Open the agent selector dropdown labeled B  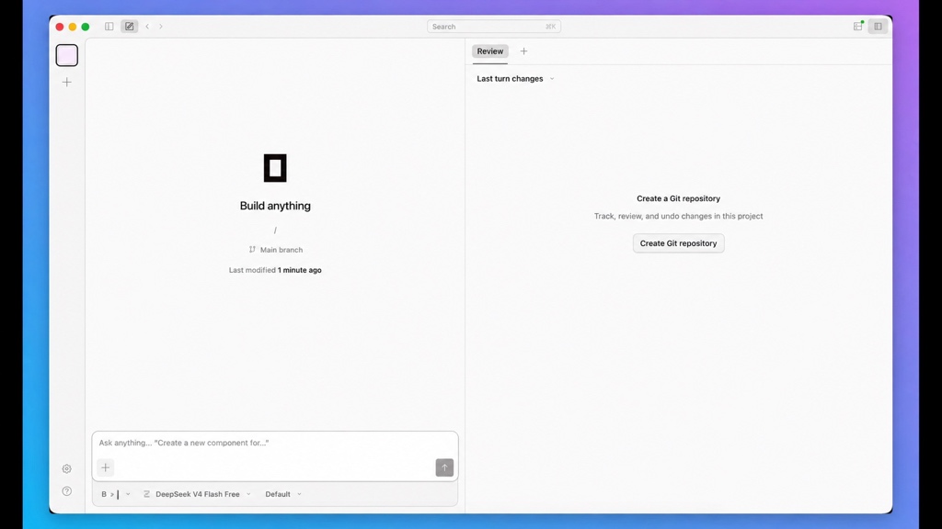(115, 494)
